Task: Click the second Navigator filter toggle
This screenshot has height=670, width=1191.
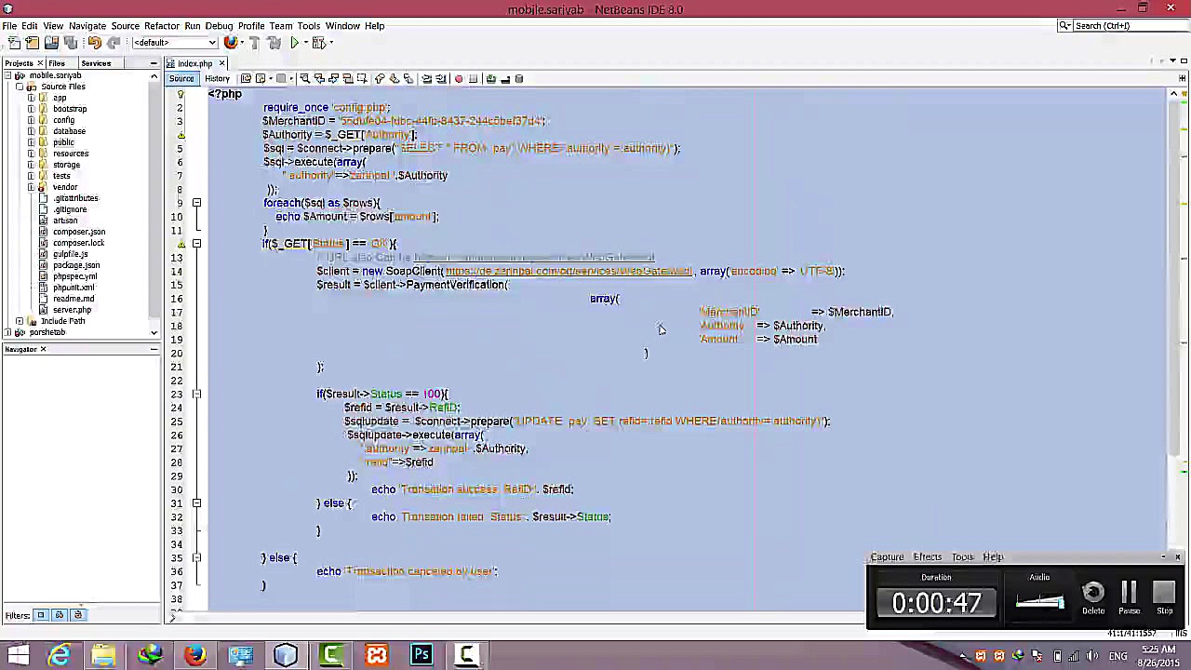Action: click(x=60, y=615)
